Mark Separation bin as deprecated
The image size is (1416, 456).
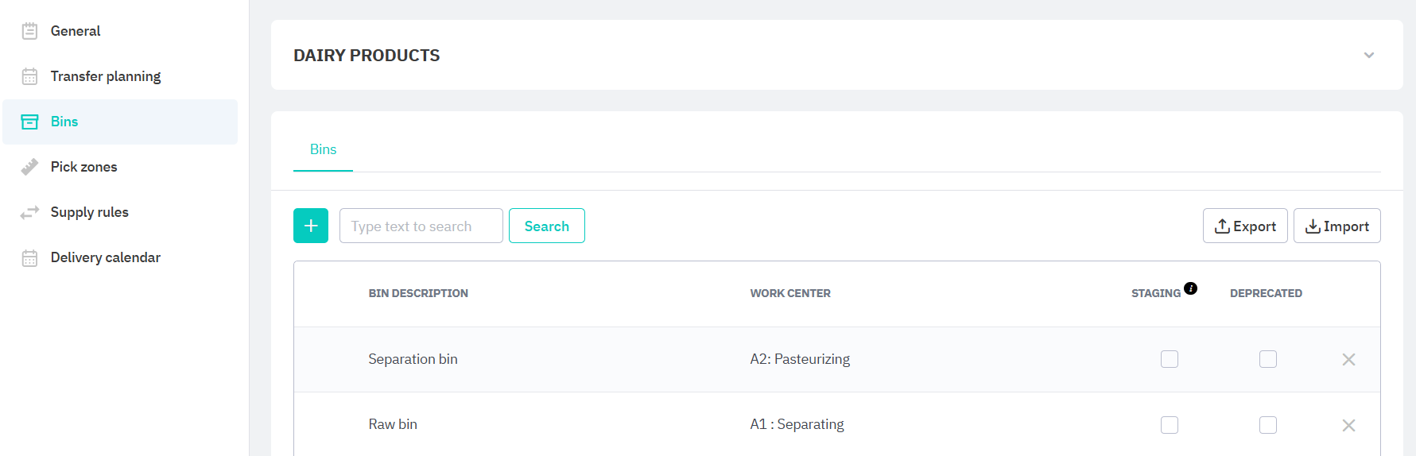[1267, 359]
